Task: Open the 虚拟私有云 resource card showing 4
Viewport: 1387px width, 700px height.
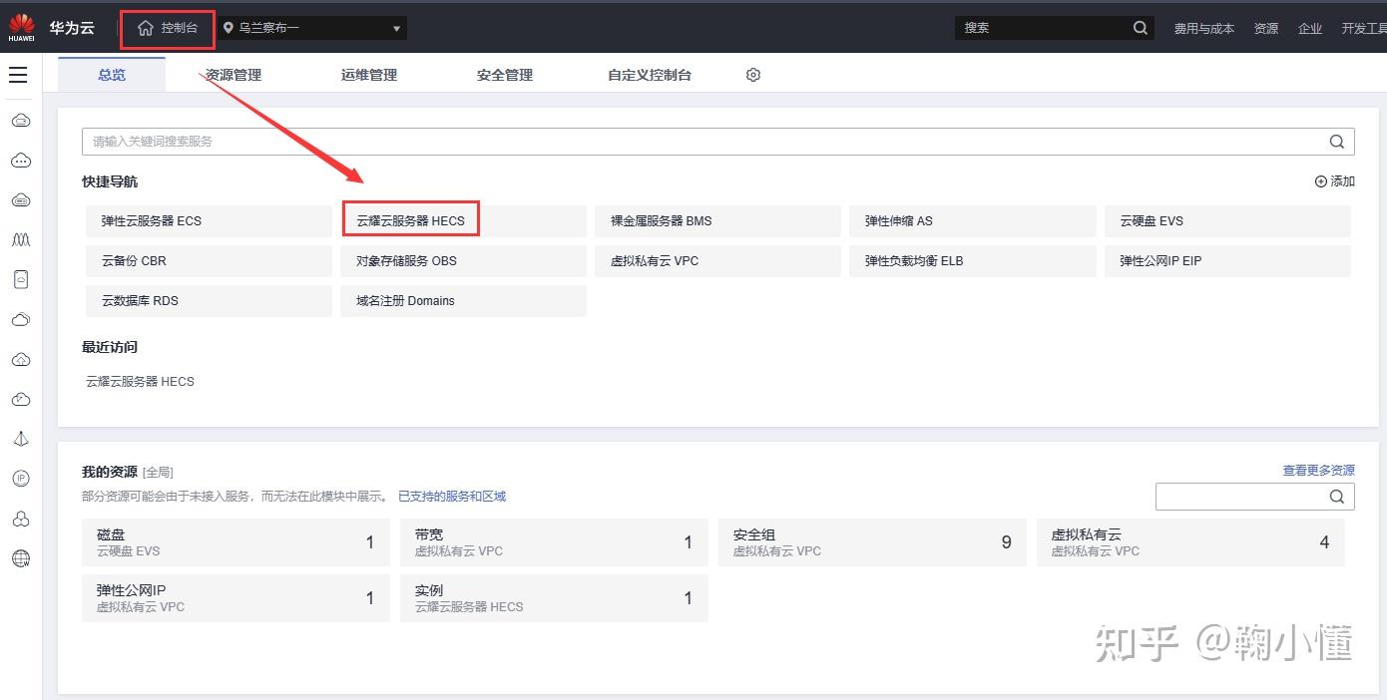Action: click(1190, 542)
